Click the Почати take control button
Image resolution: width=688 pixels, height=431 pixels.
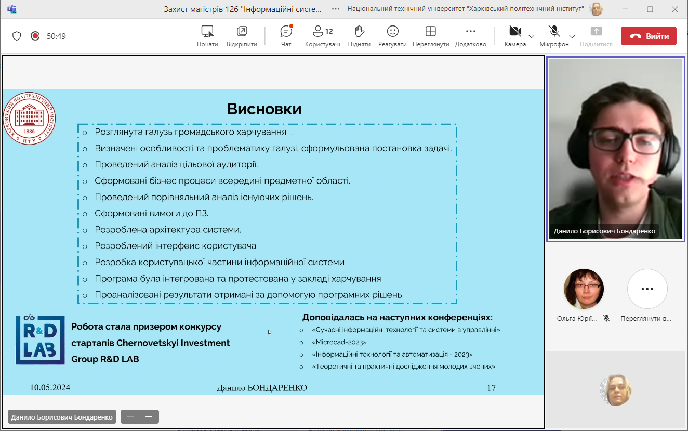[x=207, y=36]
